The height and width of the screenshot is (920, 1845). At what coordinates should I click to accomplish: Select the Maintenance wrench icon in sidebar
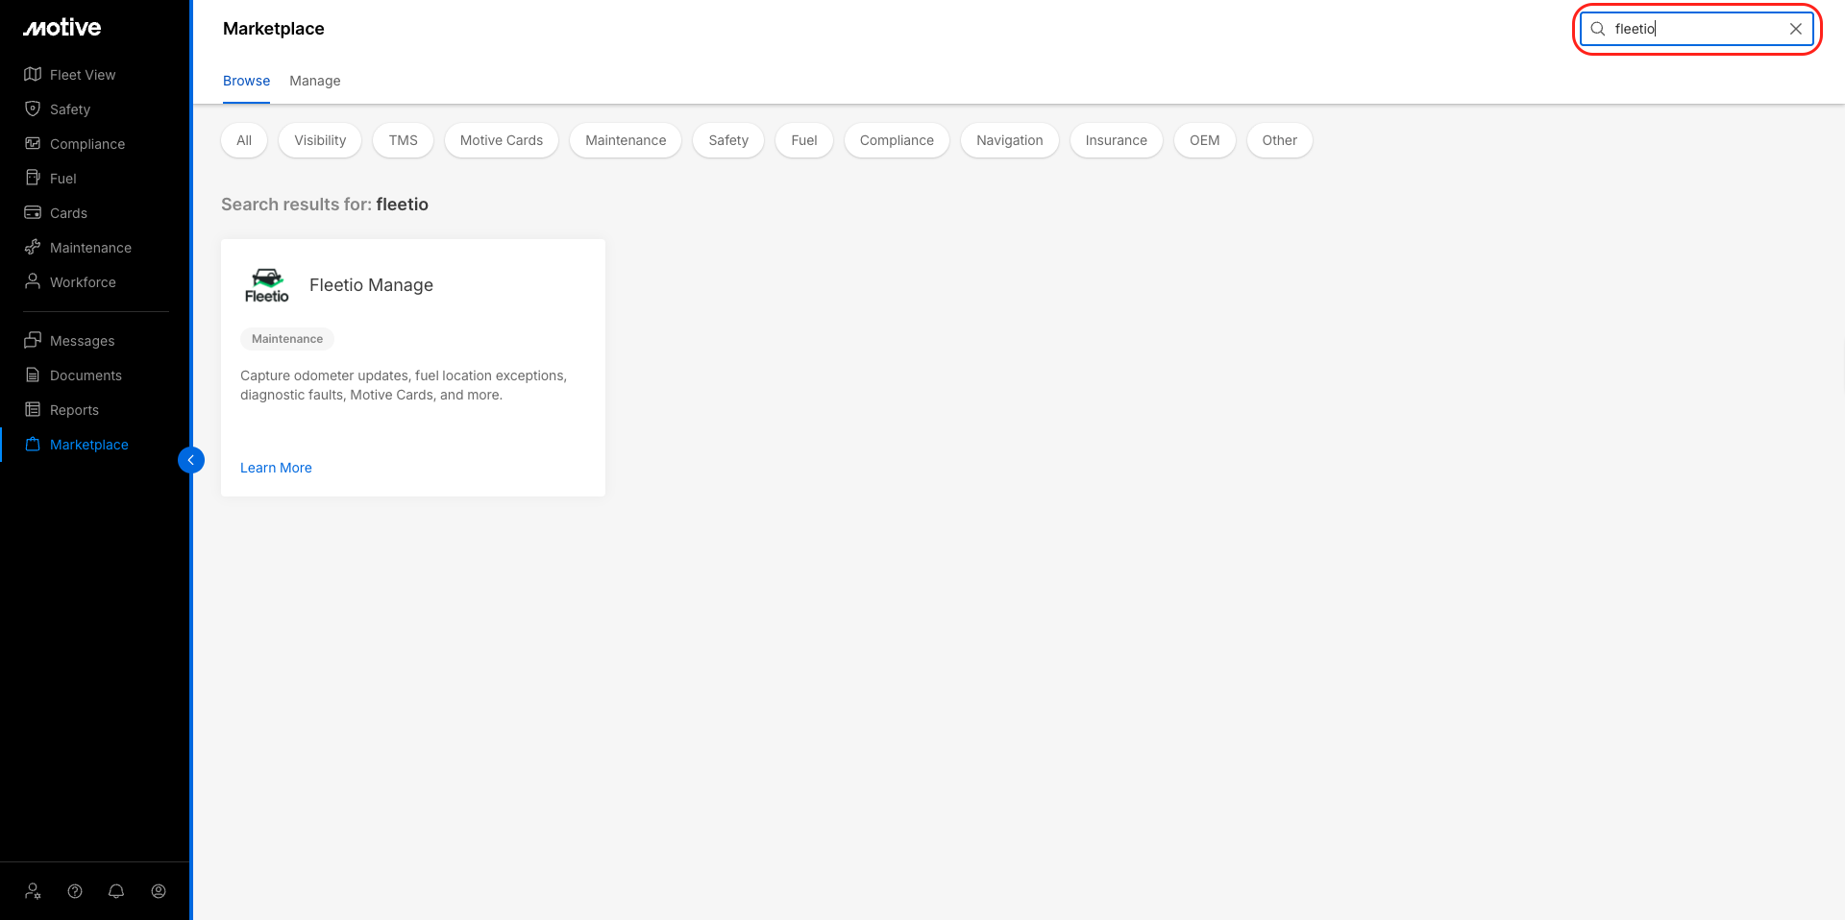pyautogui.click(x=33, y=248)
